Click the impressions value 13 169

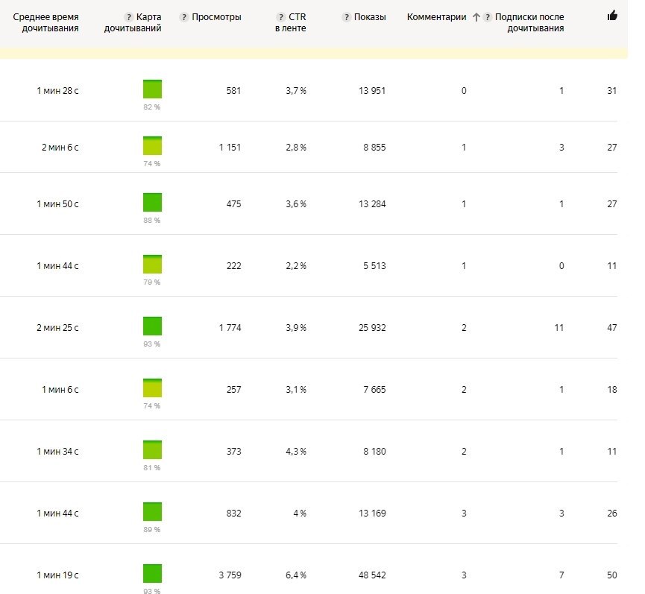pyautogui.click(x=372, y=514)
